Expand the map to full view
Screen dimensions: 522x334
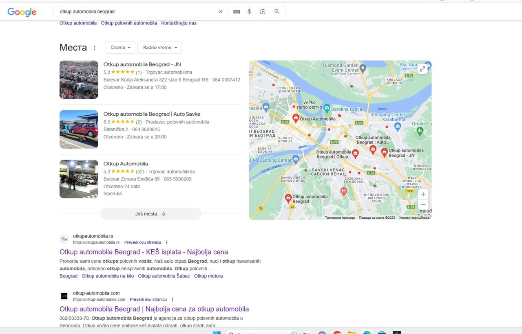click(423, 69)
